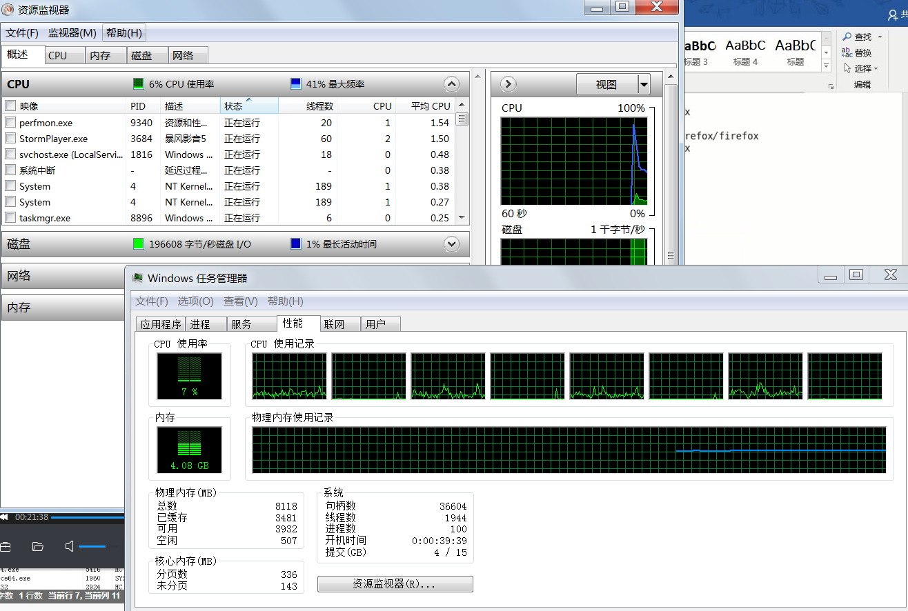Image resolution: width=908 pixels, height=611 pixels.
Task: Click the 视图 button in the graph pane
Action: click(x=607, y=85)
